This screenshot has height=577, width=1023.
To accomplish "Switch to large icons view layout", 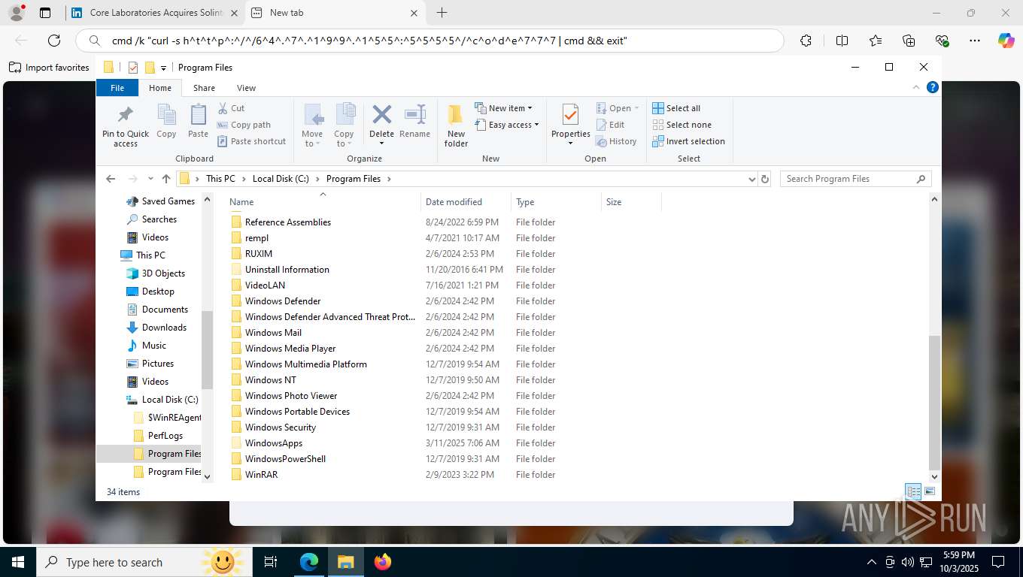I will coord(930,491).
